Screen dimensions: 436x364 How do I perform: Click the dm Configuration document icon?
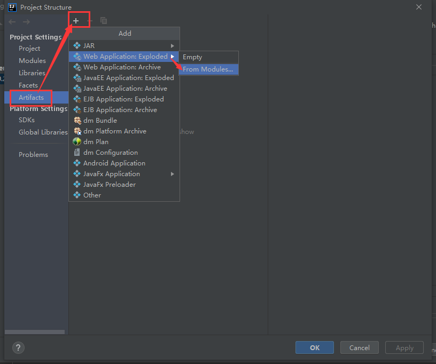point(77,152)
